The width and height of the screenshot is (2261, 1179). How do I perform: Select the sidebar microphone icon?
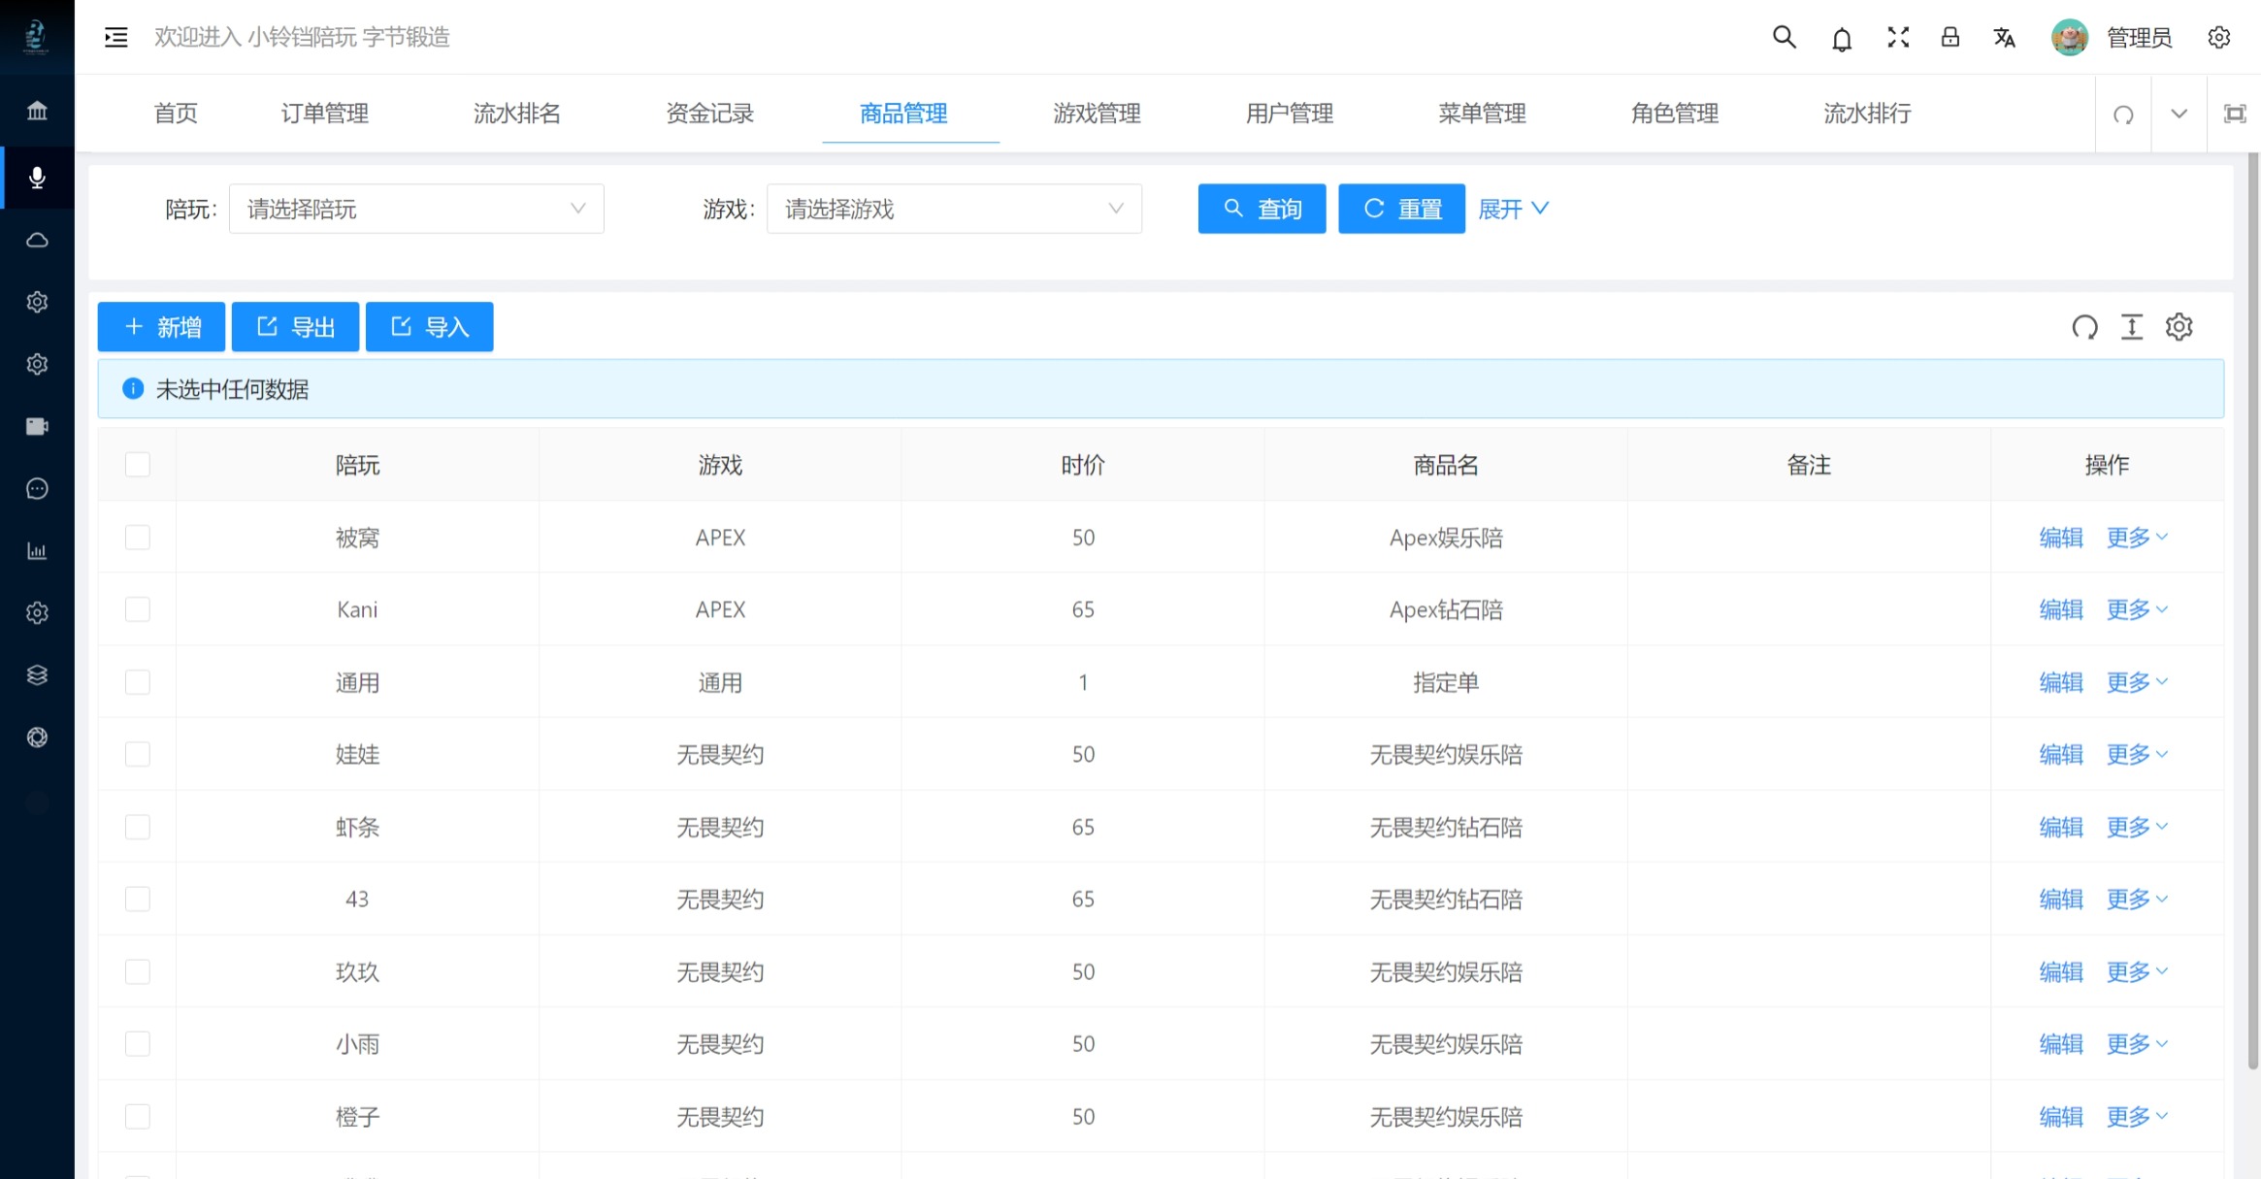pos(37,178)
